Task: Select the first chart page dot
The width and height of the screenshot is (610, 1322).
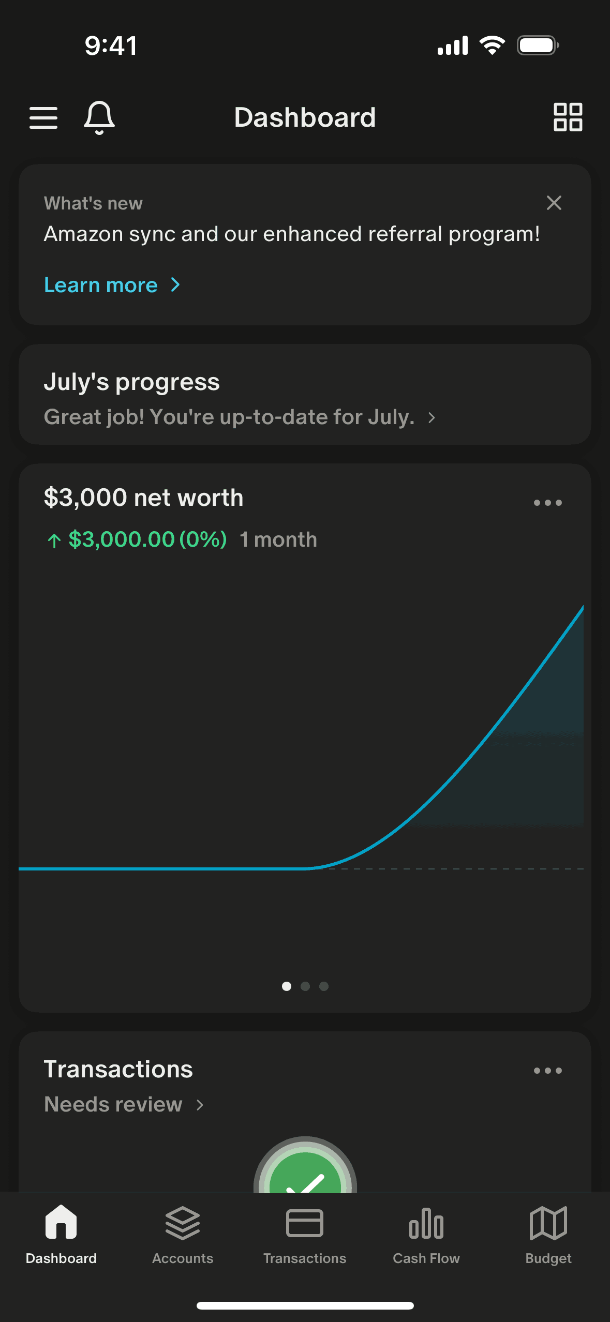Action: [287, 986]
